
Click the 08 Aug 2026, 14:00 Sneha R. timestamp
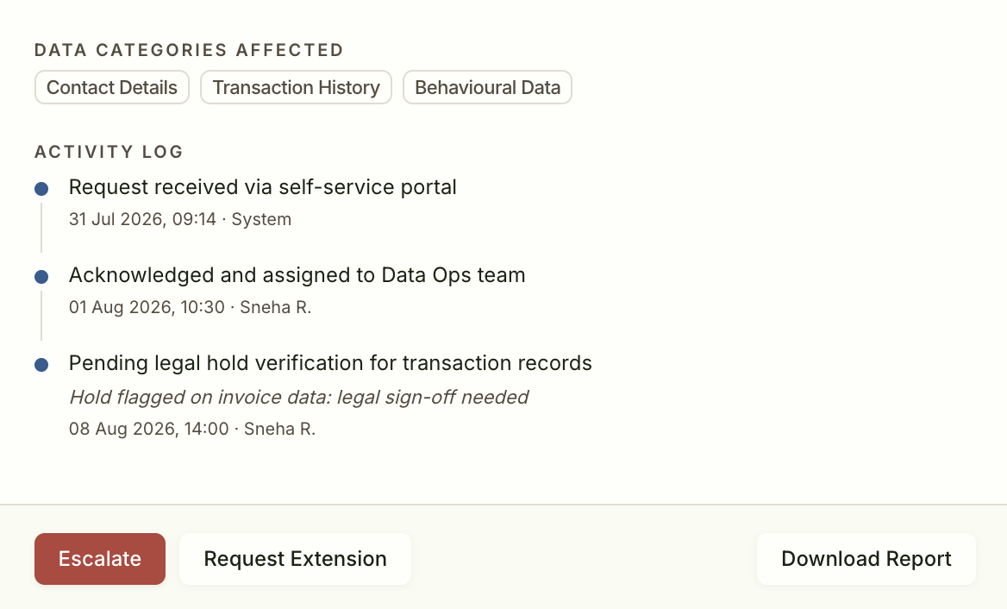click(x=192, y=429)
